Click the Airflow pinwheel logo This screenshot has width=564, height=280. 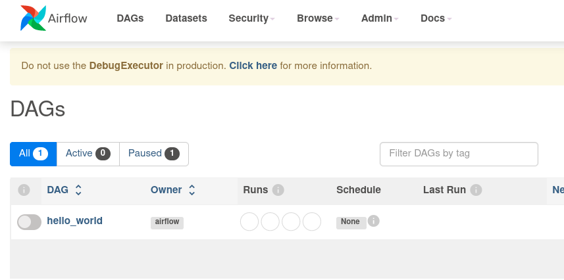[x=33, y=18]
